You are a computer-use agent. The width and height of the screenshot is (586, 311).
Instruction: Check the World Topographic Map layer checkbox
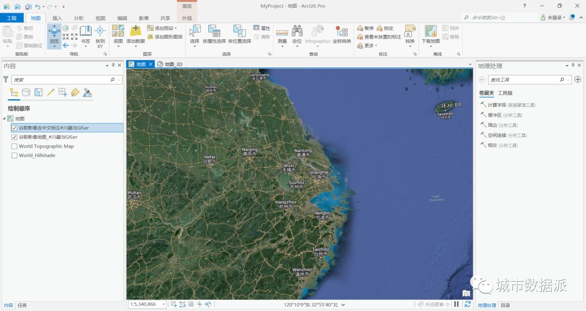(14, 146)
